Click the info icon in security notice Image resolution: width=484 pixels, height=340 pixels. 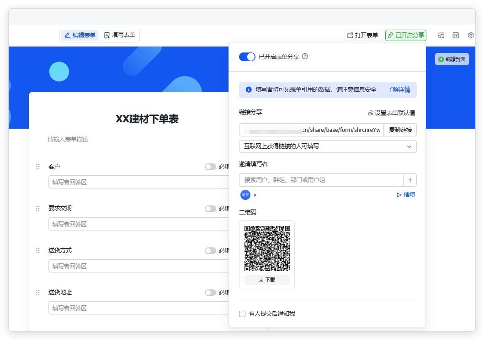(249, 90)
